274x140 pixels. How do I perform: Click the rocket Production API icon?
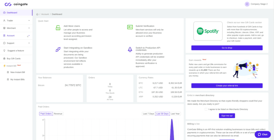tap(130, 49)
